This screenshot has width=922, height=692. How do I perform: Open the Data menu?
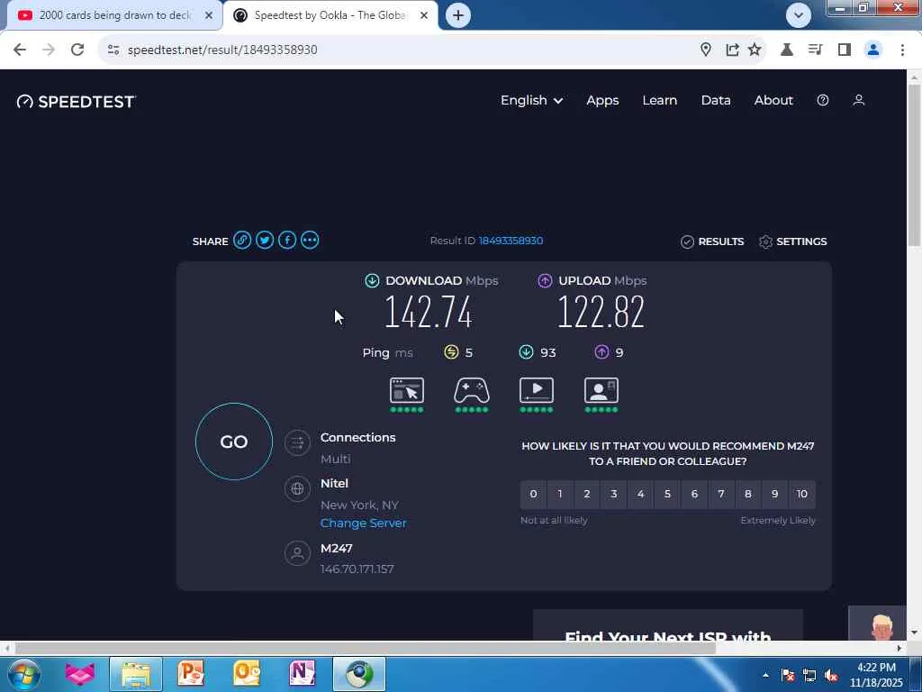716,100
